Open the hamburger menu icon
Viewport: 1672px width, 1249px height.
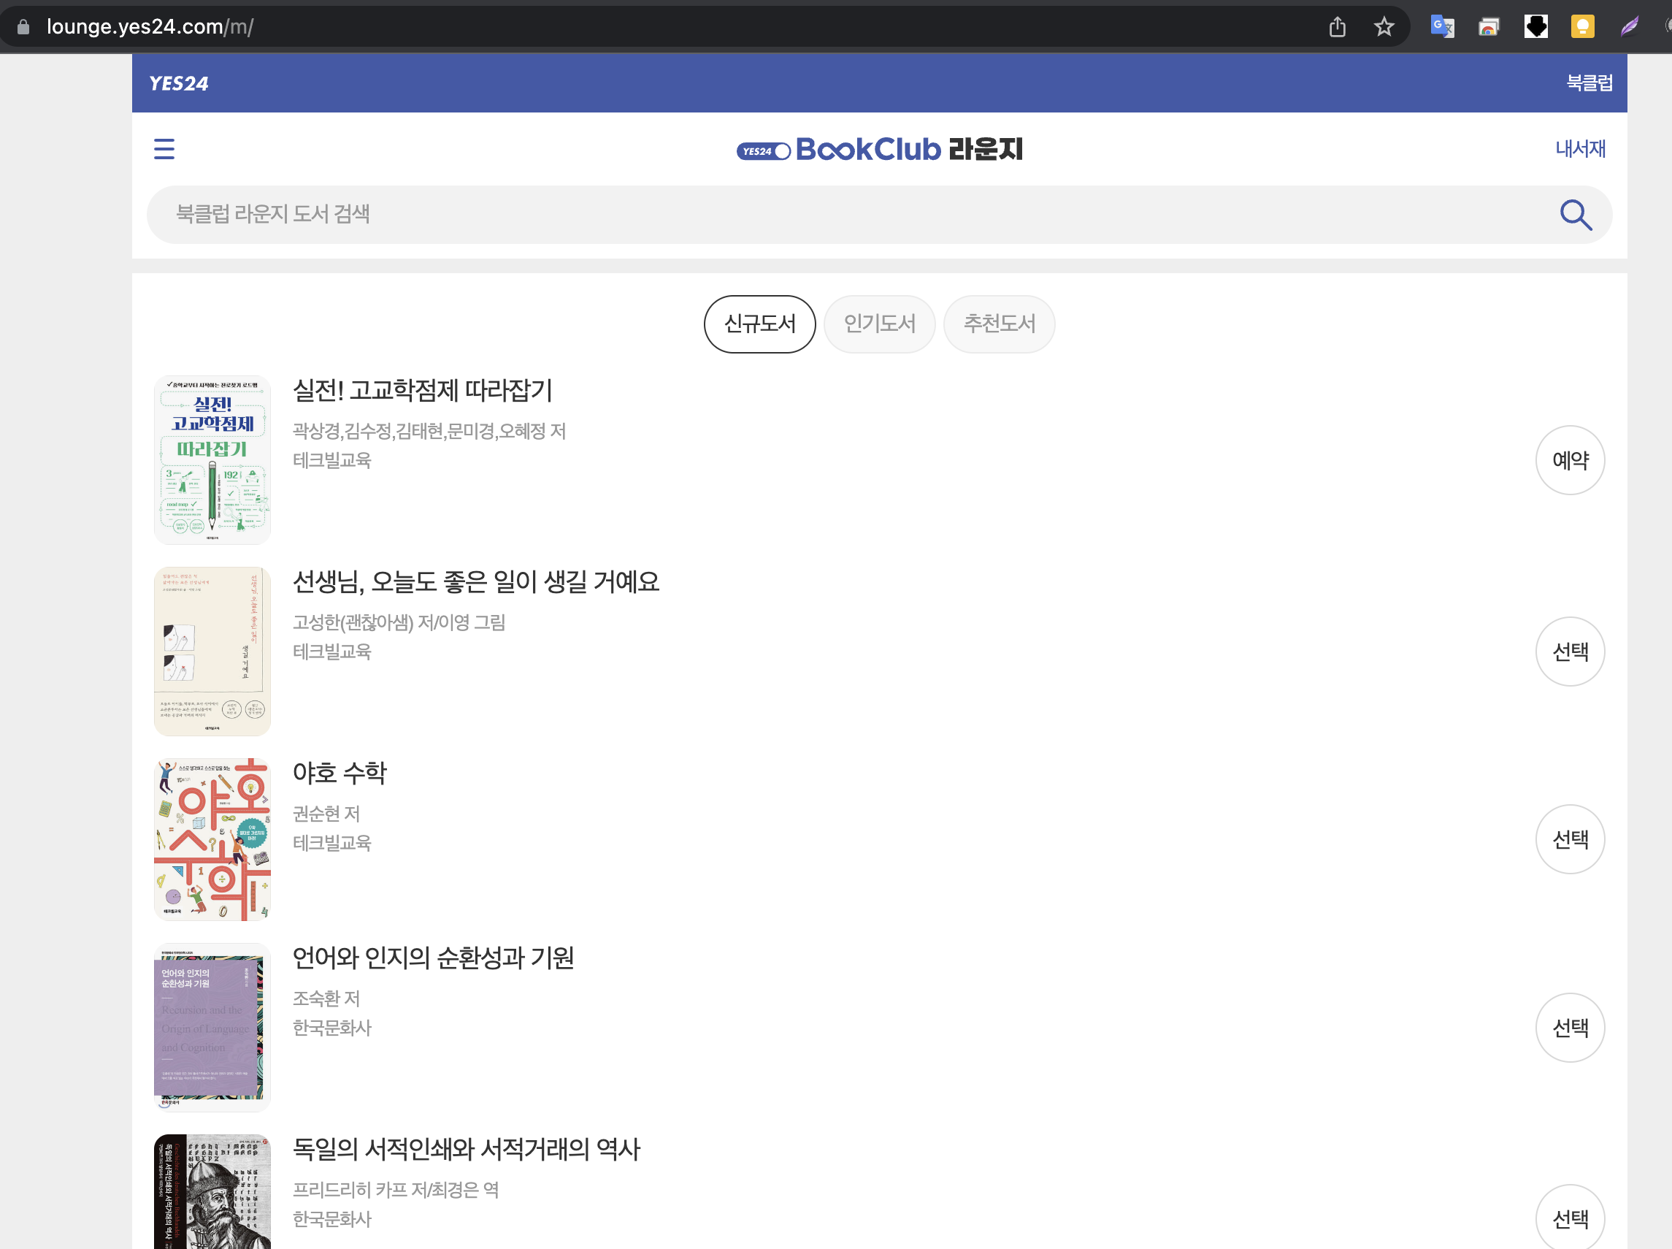coord(164,149)
